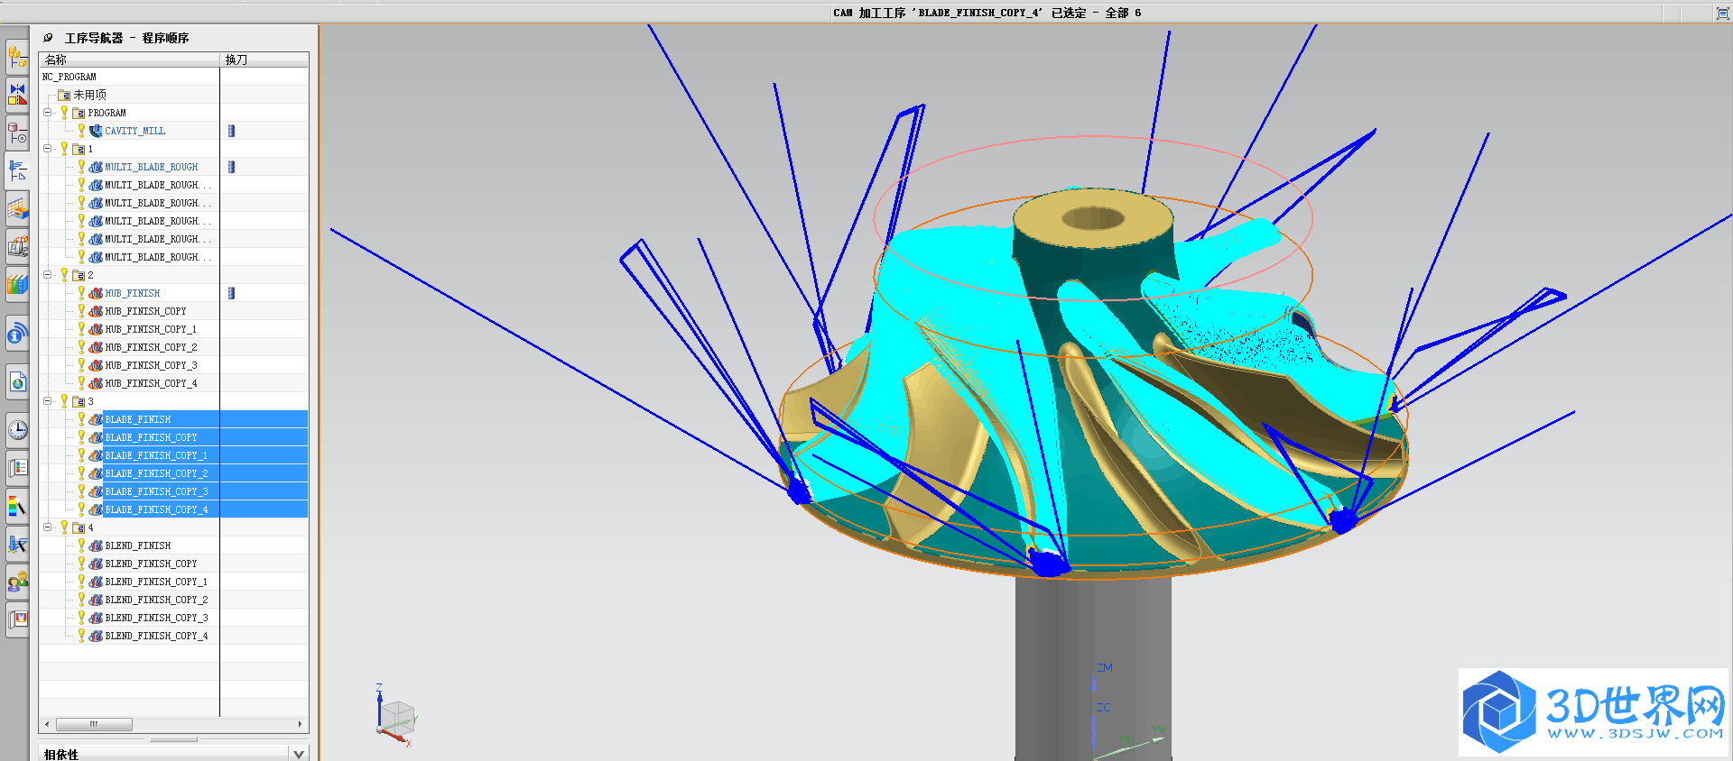The width and height of the screenshot is (1733, 761).
Task: Click the tool change marker for MULTI_BLADE_ROUGH
Action: pyautogui.click(x=231, y=167)
